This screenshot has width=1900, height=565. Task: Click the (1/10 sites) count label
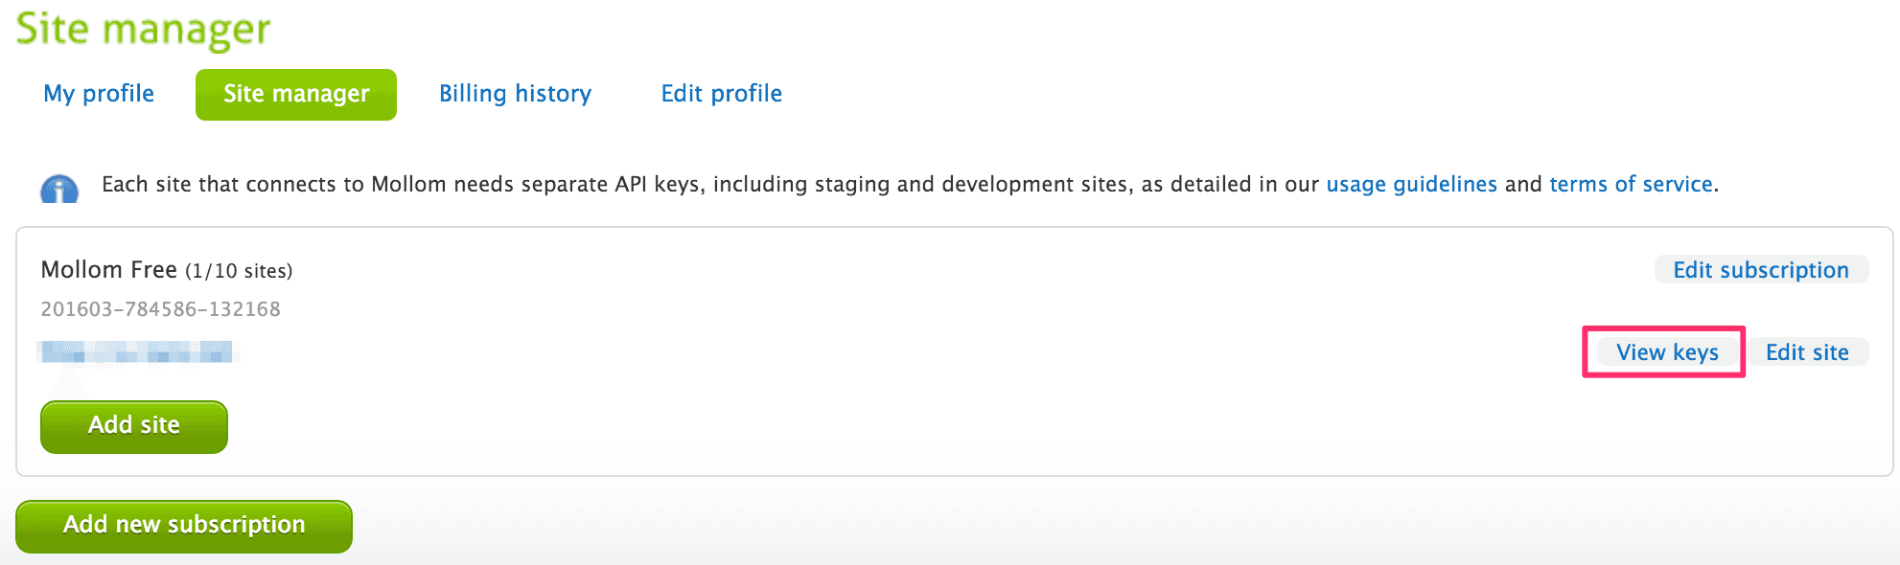point(239,271)
